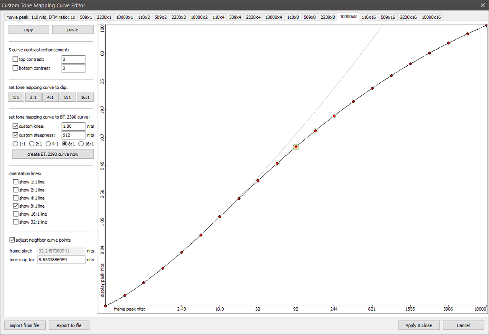Click Apply & Close
The width and height of the screenshot is (489, 335).
(419, 325)
